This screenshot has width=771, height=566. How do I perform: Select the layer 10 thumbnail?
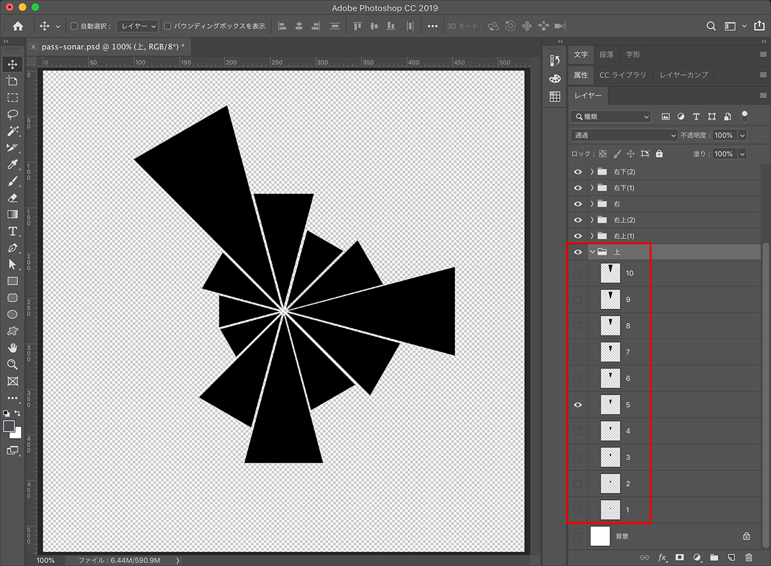point(610,273)
